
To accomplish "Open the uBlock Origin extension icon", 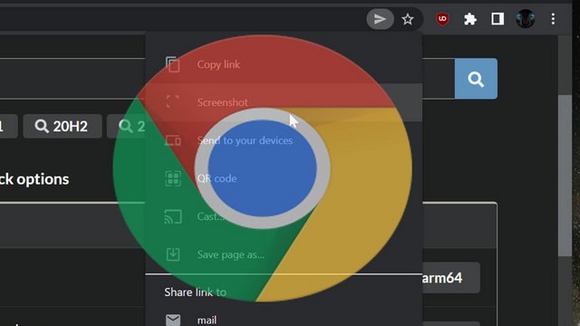I will (x=442, y=19).
